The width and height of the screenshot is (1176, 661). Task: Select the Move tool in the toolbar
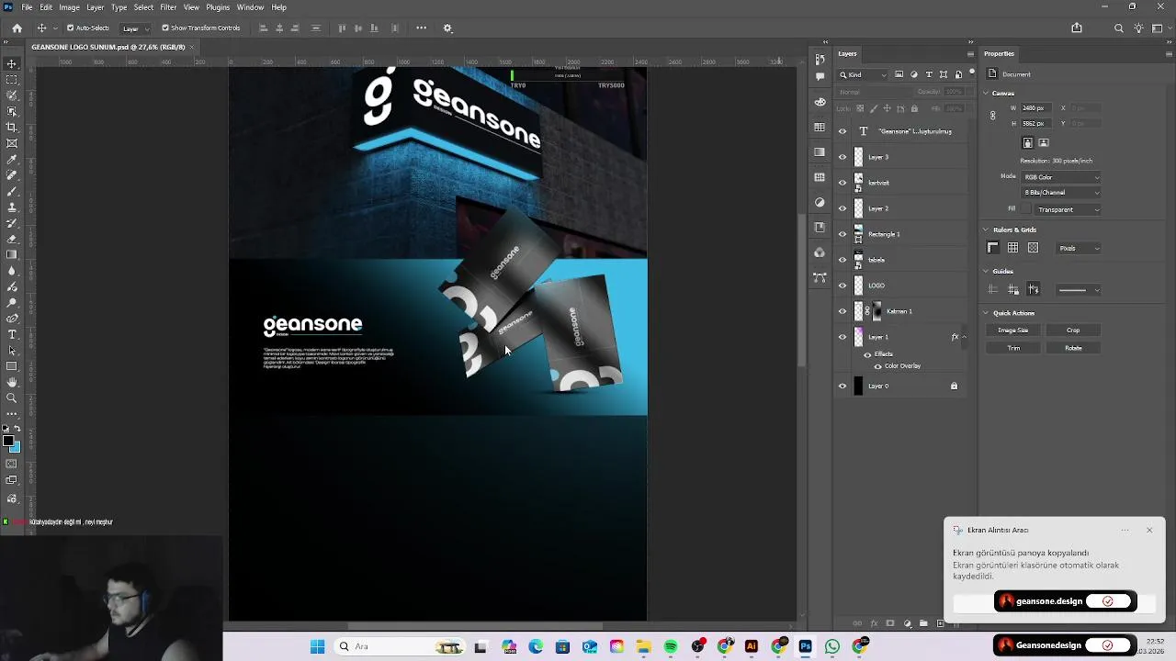point(12,63)
